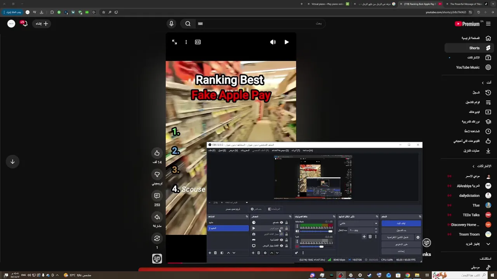
Task: Expand the You section header arrow
Action: pyautogui.click(x=483, y=83)
